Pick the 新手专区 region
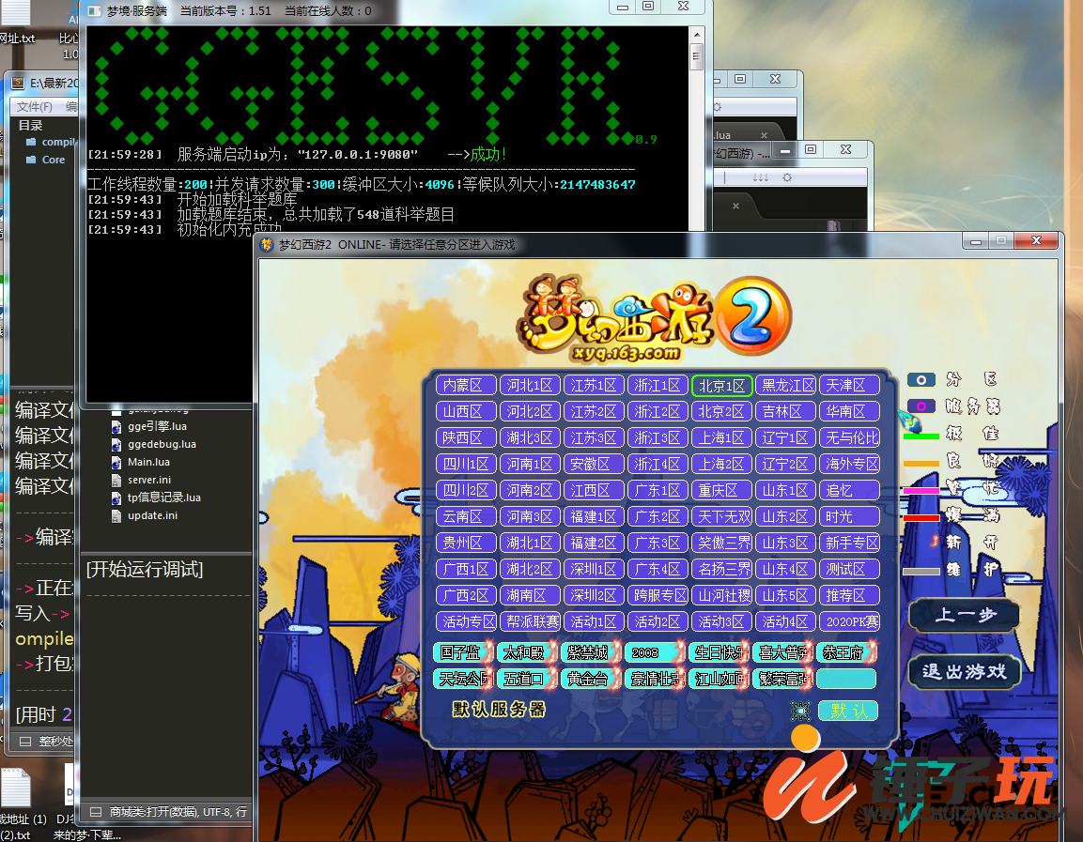 pyautogui.click(x=849, y=543)
